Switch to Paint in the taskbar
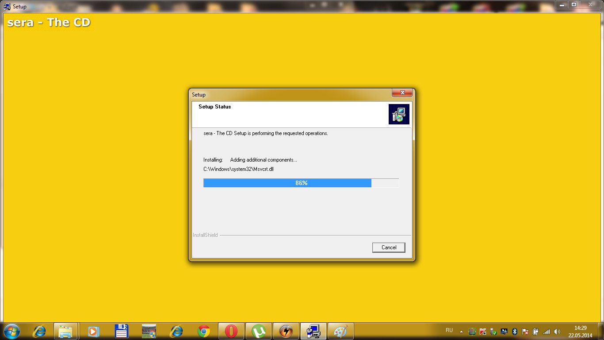This screenshot has width=604, height=340. pyautogui.click(x=340, y=331)
